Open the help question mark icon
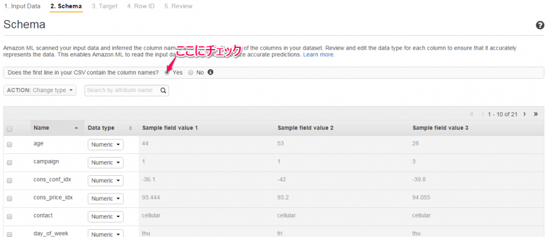 click(540, 25)
